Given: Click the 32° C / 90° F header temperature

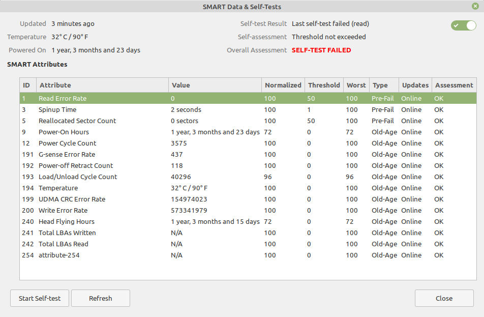Looking at the screenshot, I should pyautogui.click(x=70, y=37).
